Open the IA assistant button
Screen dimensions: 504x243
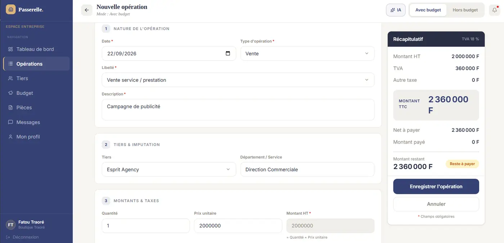click(x=396, y=10)
